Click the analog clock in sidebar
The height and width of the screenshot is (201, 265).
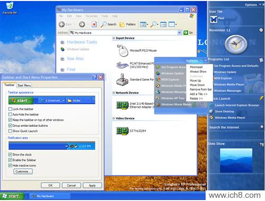click(236, 44)
